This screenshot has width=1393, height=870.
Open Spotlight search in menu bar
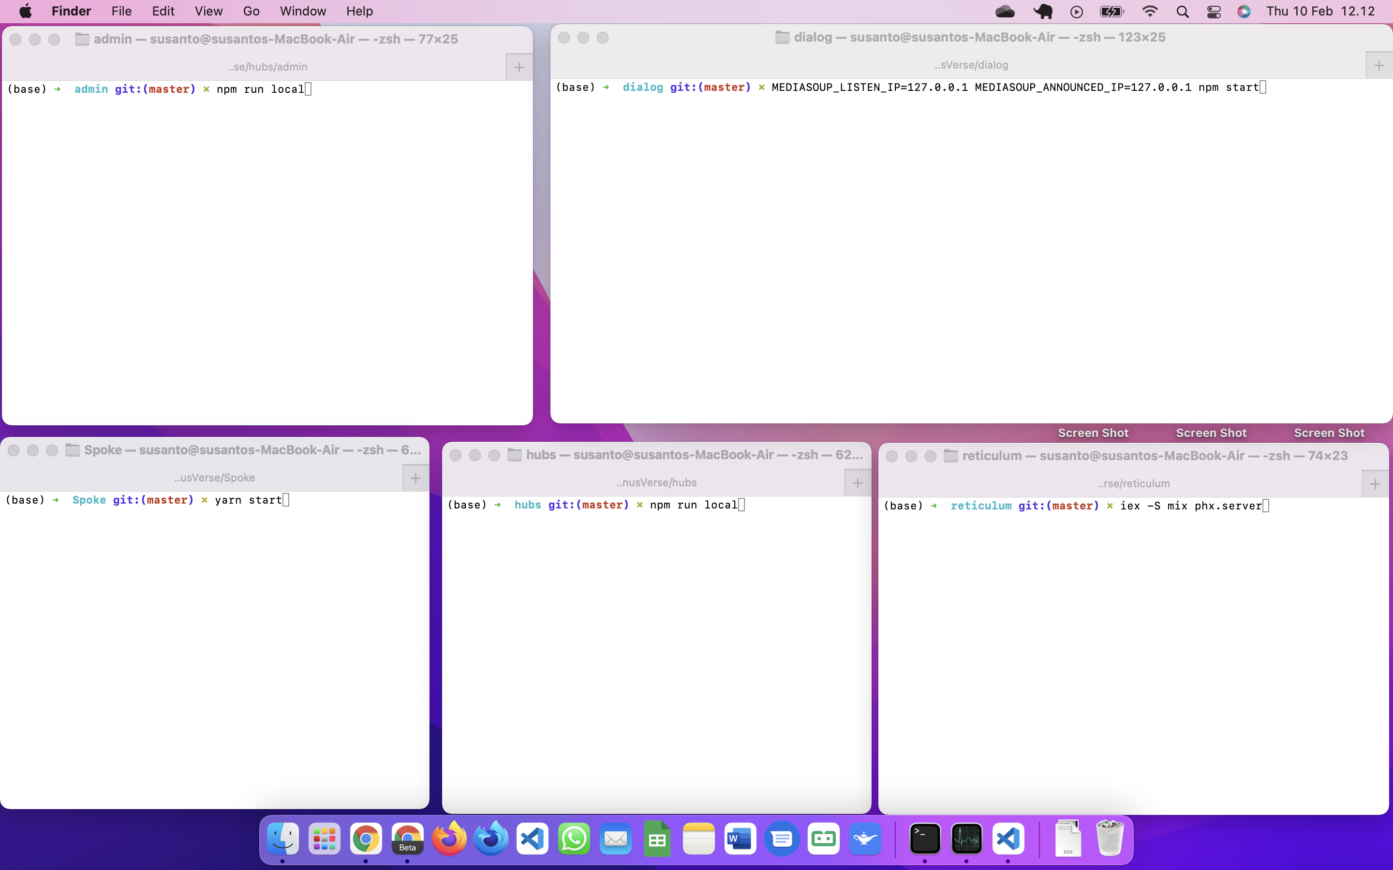click(x=1182, y=12)
